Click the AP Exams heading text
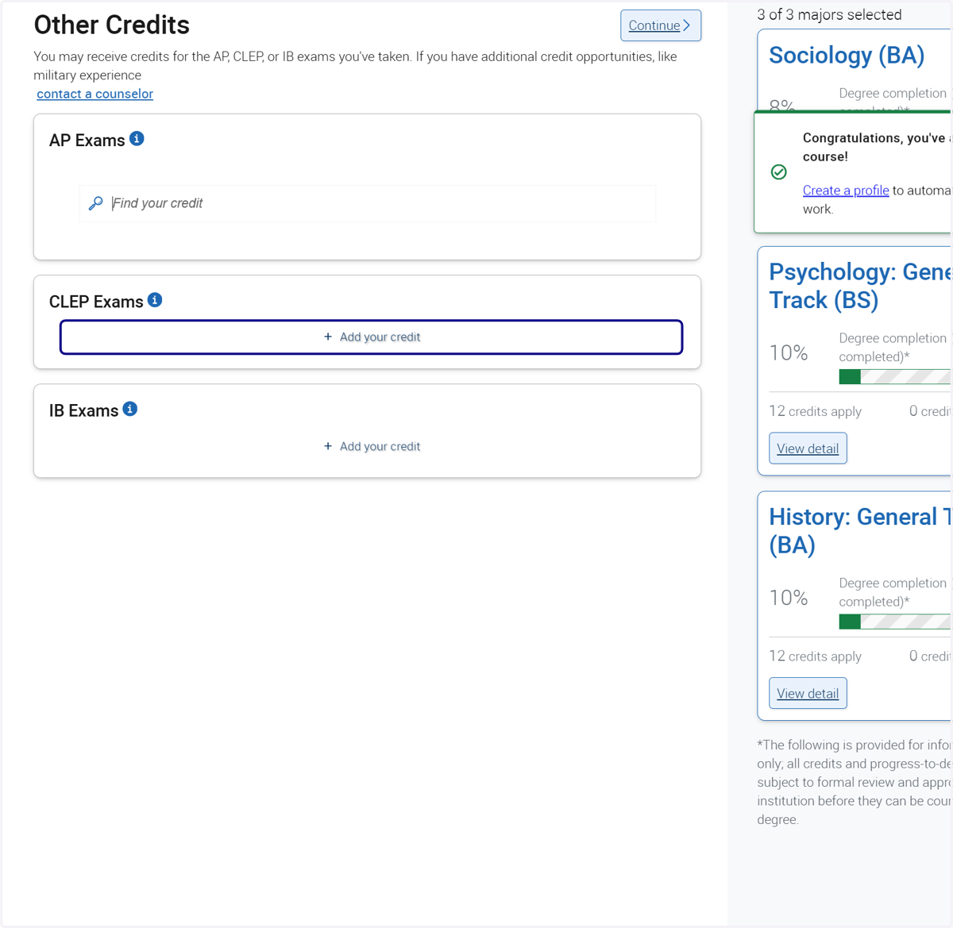 87,141
